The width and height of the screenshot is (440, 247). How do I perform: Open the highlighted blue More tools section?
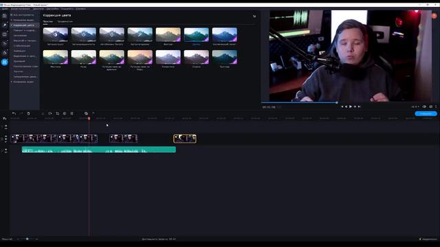[x=5, y=62]
